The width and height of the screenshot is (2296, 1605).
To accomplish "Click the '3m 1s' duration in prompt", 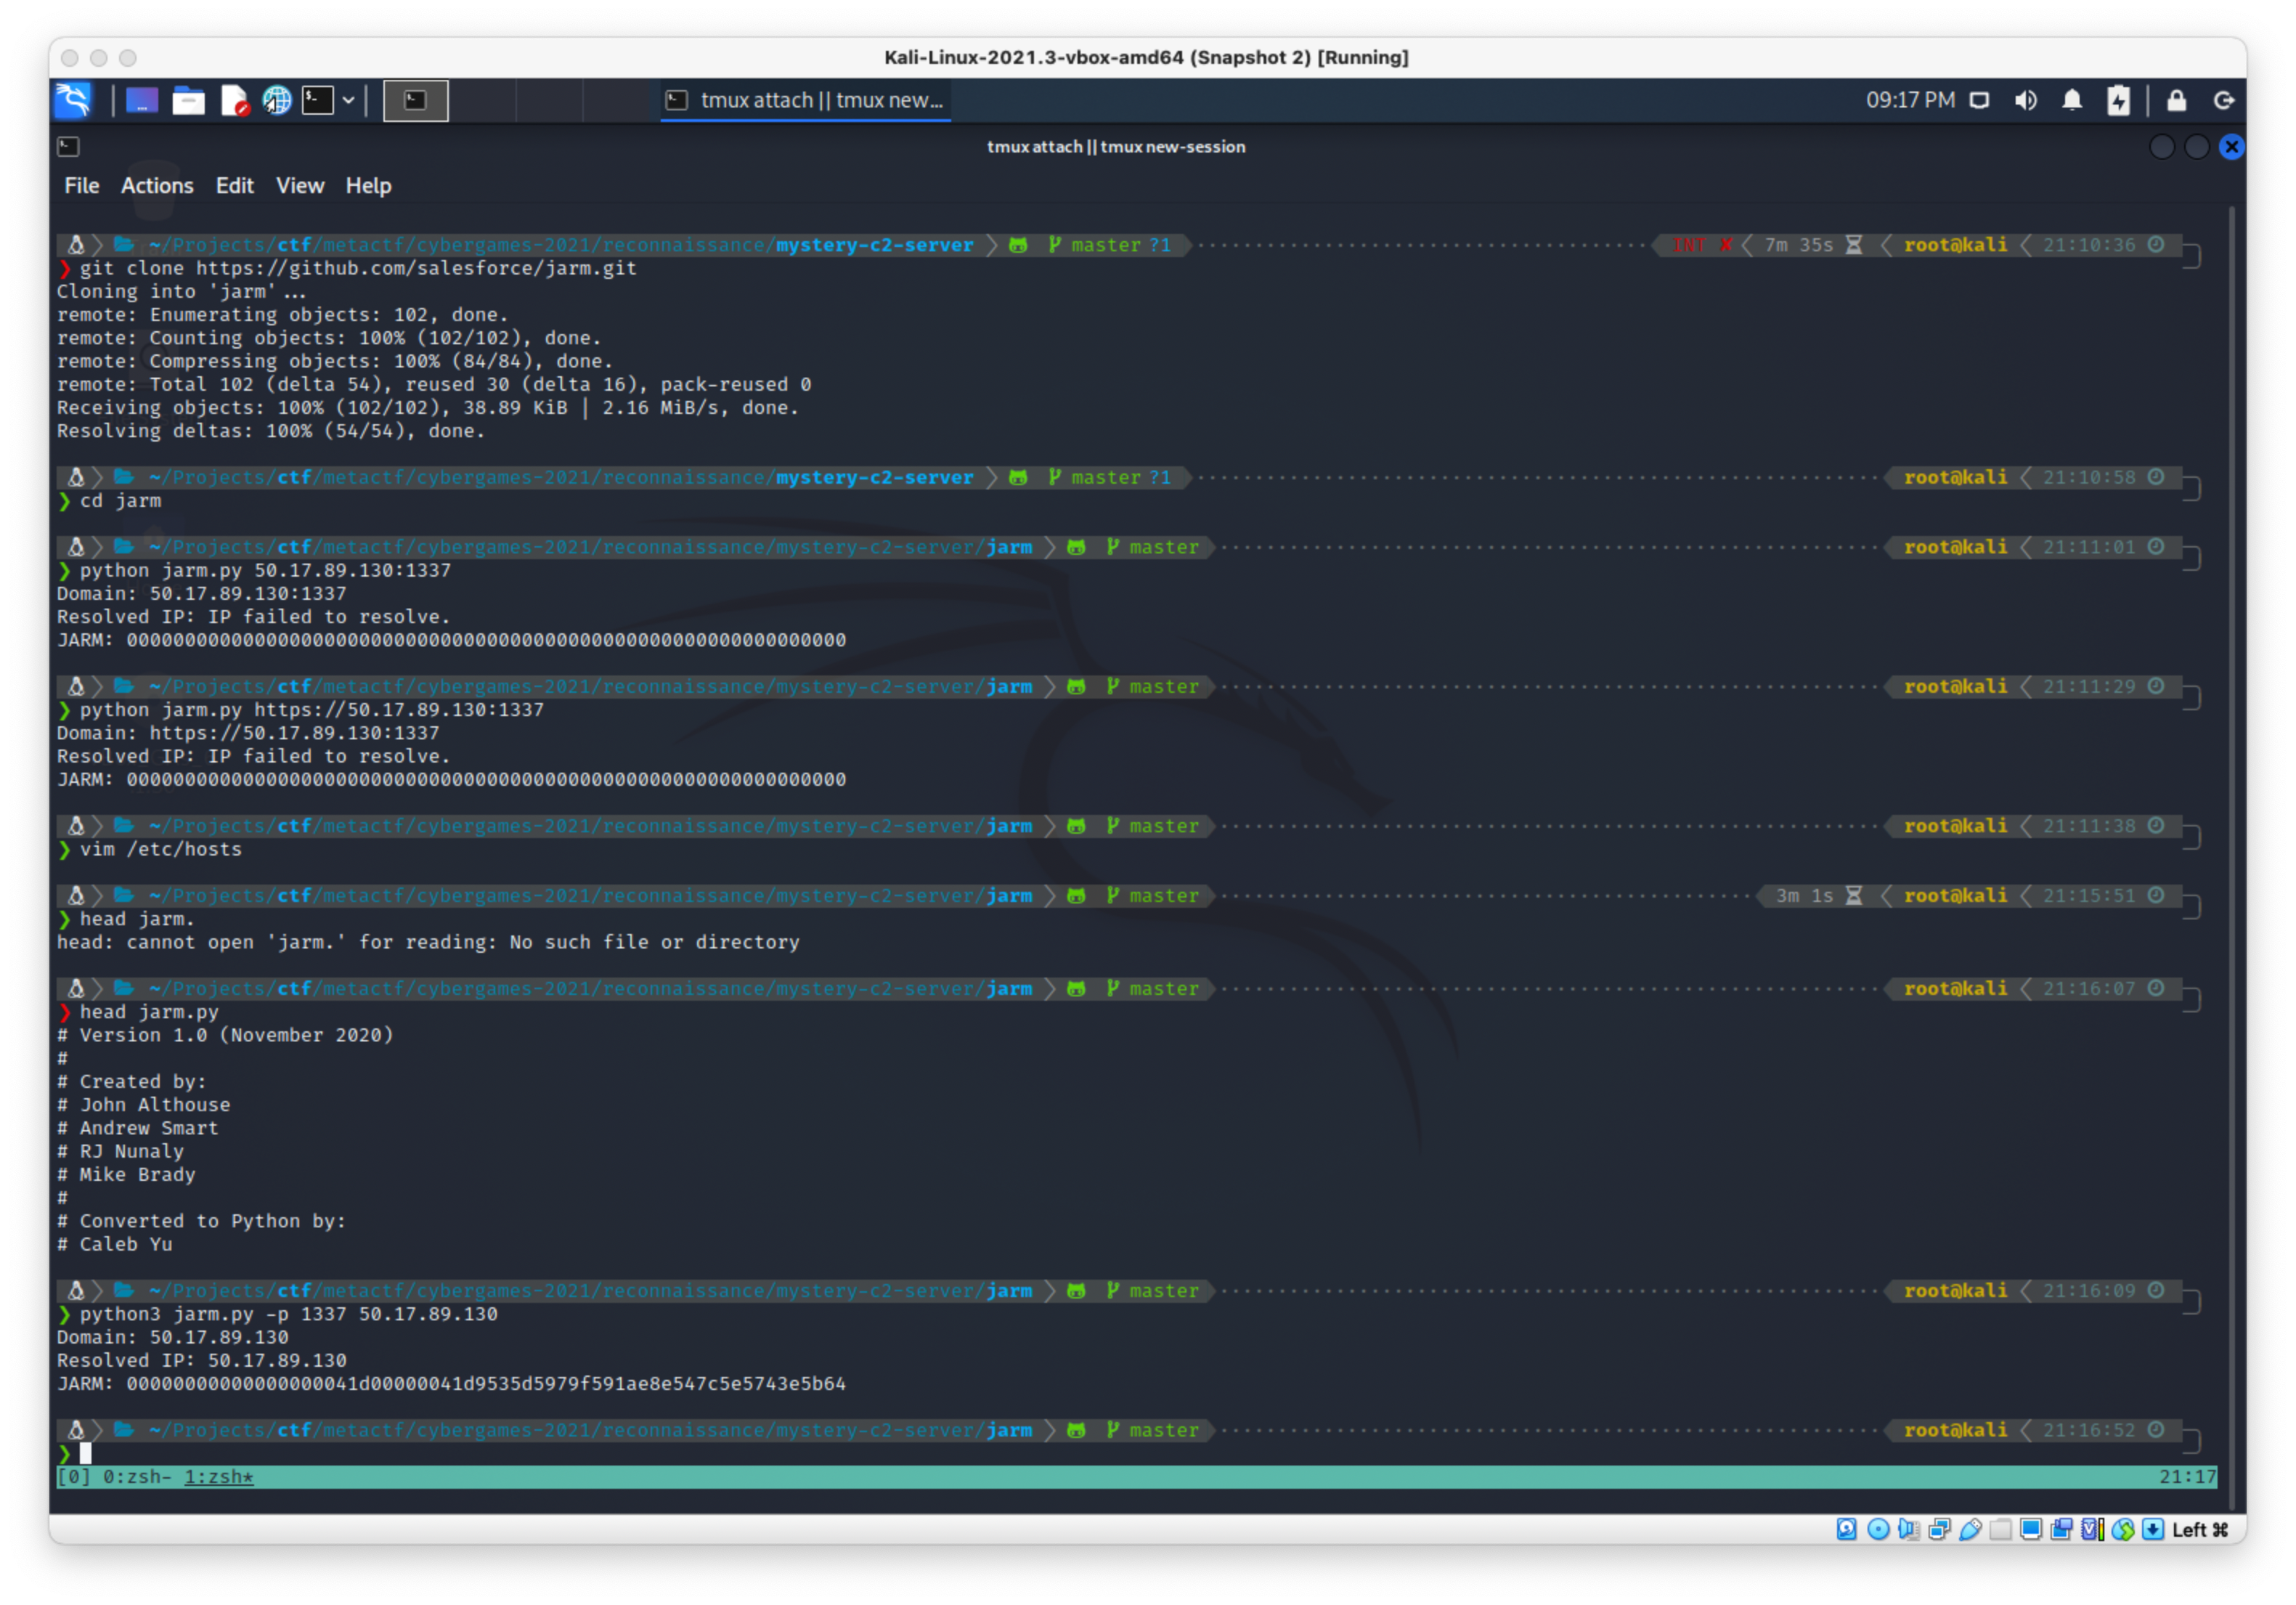I will click(1804, 895).
